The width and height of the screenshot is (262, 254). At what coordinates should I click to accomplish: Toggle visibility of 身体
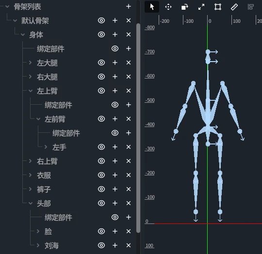101,34
